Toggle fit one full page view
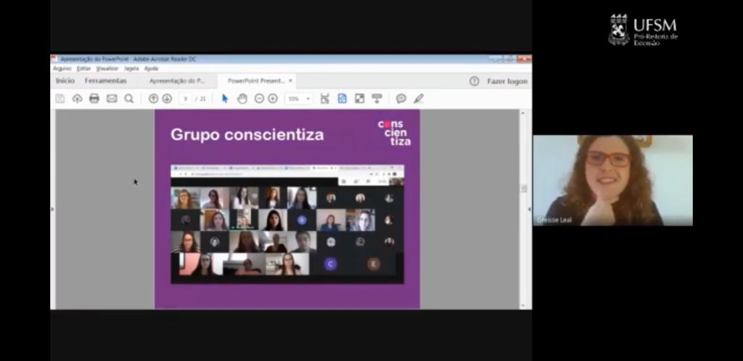The width and height of the screenshot is (743, 361). tap(342, 99)
